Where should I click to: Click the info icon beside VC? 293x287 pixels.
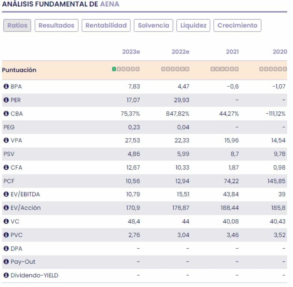[x=6, y=221]
